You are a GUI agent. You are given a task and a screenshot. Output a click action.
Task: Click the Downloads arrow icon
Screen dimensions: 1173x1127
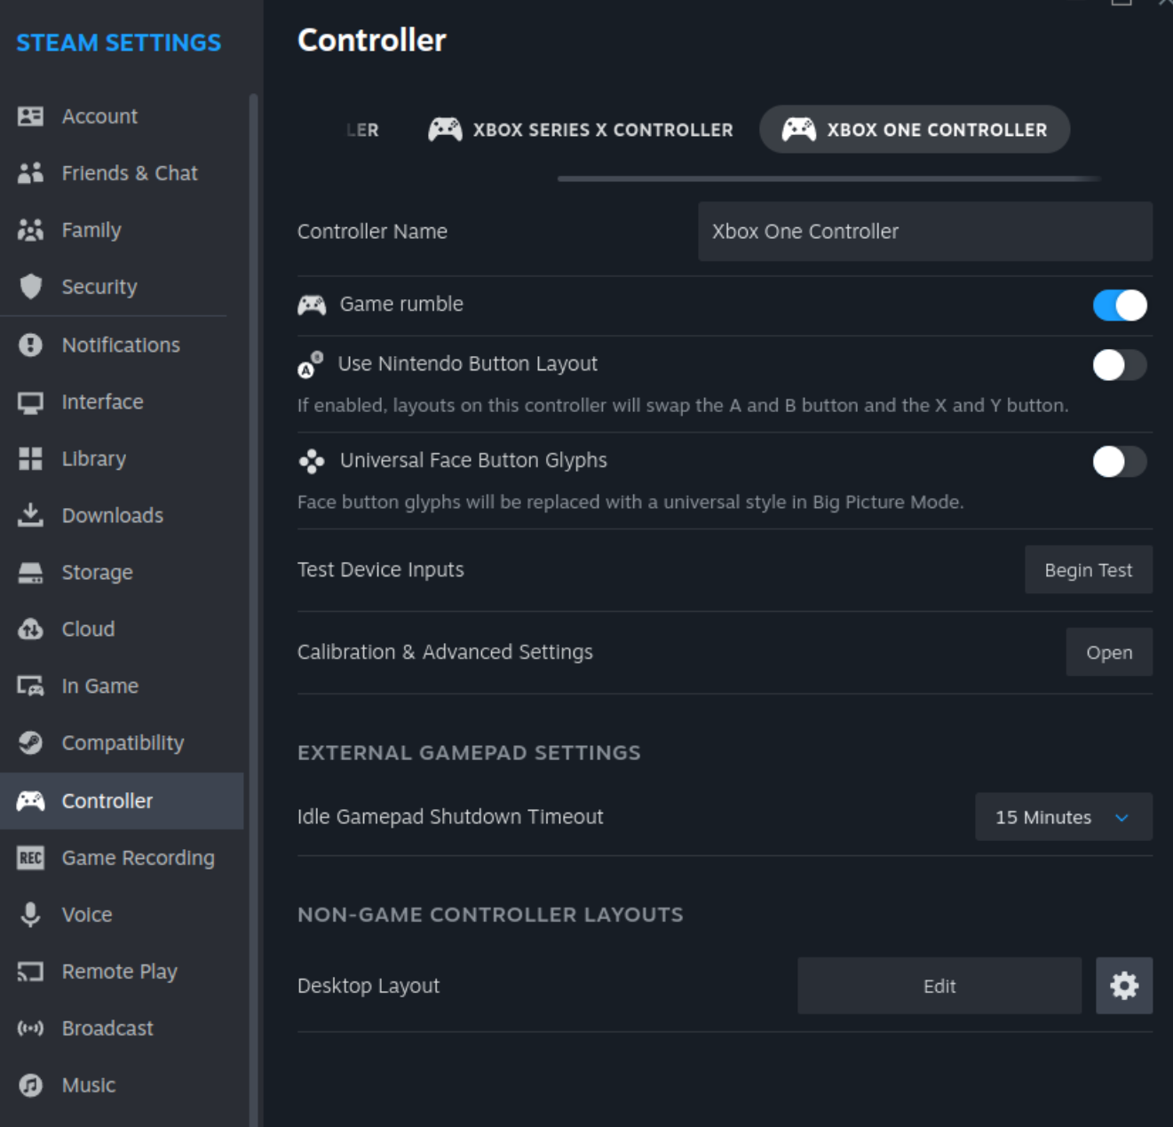pyautogui.click(x=30, y=515)
